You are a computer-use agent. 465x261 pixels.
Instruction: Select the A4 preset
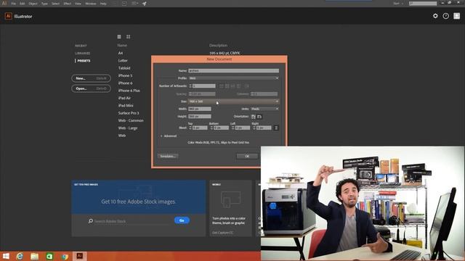point(121,53)
